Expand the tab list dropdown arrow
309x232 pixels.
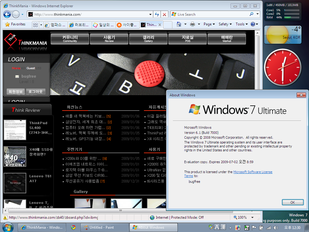click(41, 25)
